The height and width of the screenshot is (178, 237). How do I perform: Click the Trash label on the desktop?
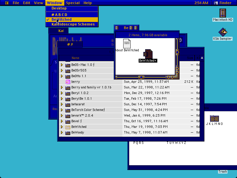click(223, 171)
